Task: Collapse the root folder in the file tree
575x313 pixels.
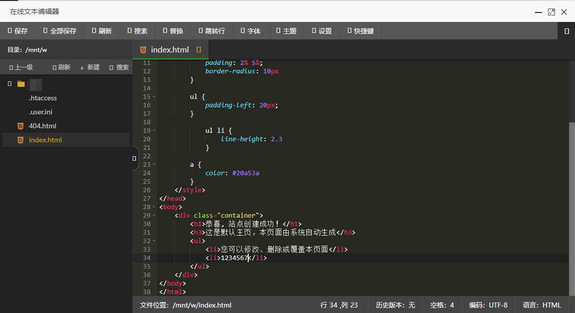Action: pos(10,84)
